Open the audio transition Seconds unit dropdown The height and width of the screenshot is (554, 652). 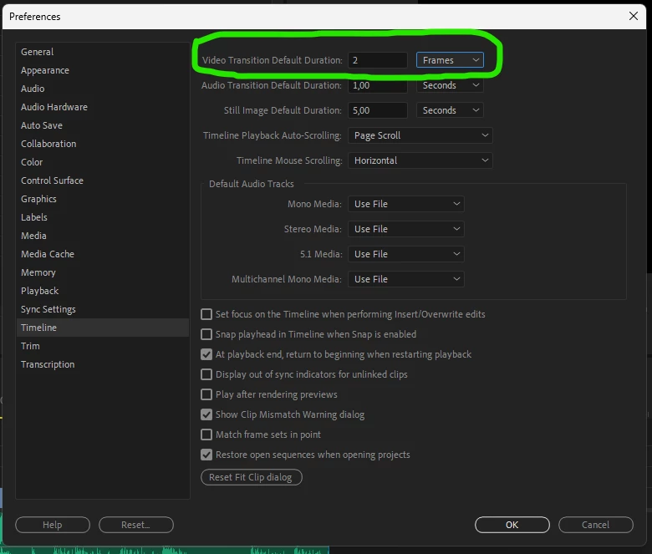[x=450, y=85]
